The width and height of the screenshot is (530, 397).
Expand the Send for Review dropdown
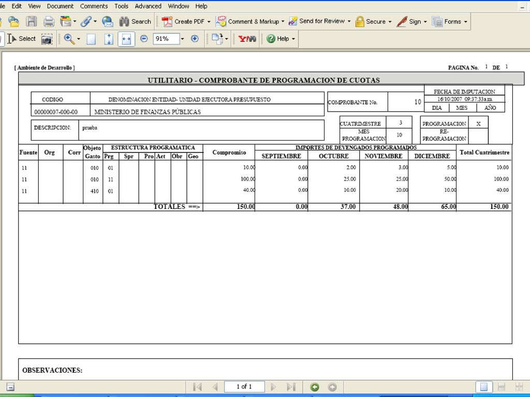[349, 21]
